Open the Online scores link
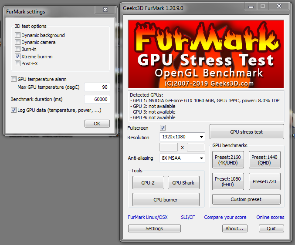295x245 pixels. [270, 217]
